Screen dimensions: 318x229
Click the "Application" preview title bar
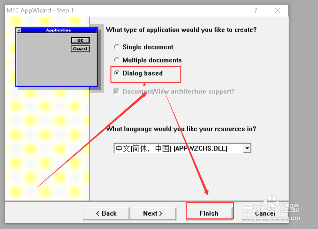(58, 30)
